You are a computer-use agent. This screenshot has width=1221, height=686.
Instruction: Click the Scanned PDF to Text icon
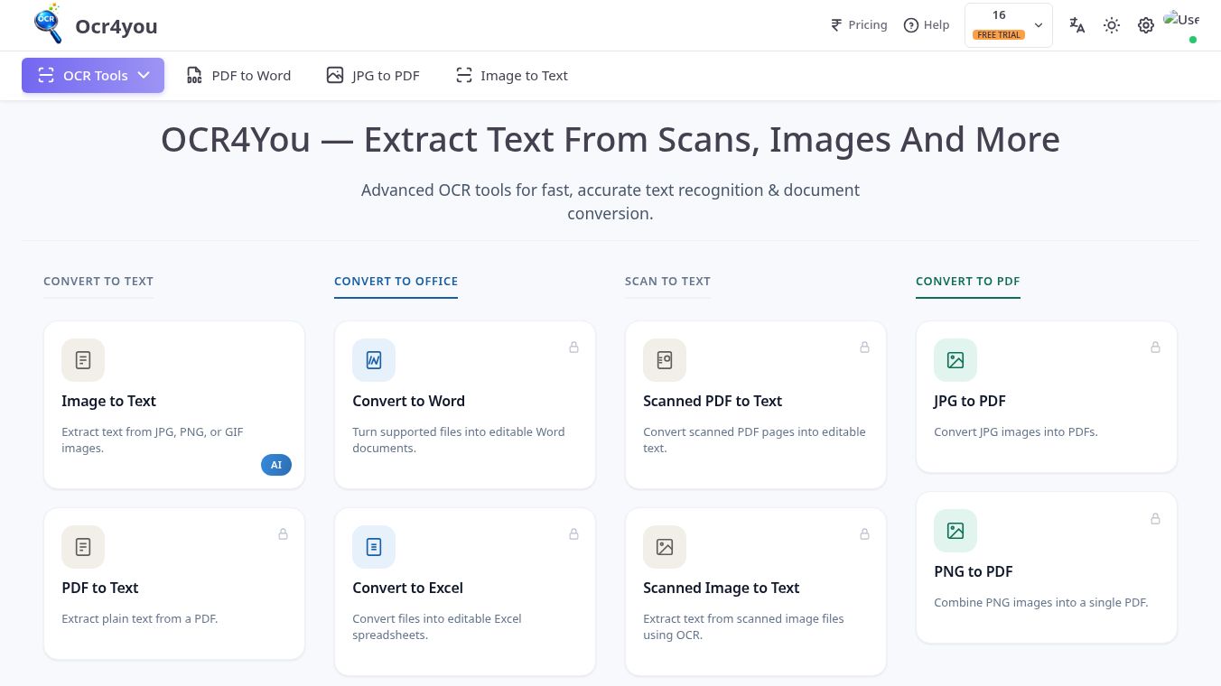[x=665, y=360]
